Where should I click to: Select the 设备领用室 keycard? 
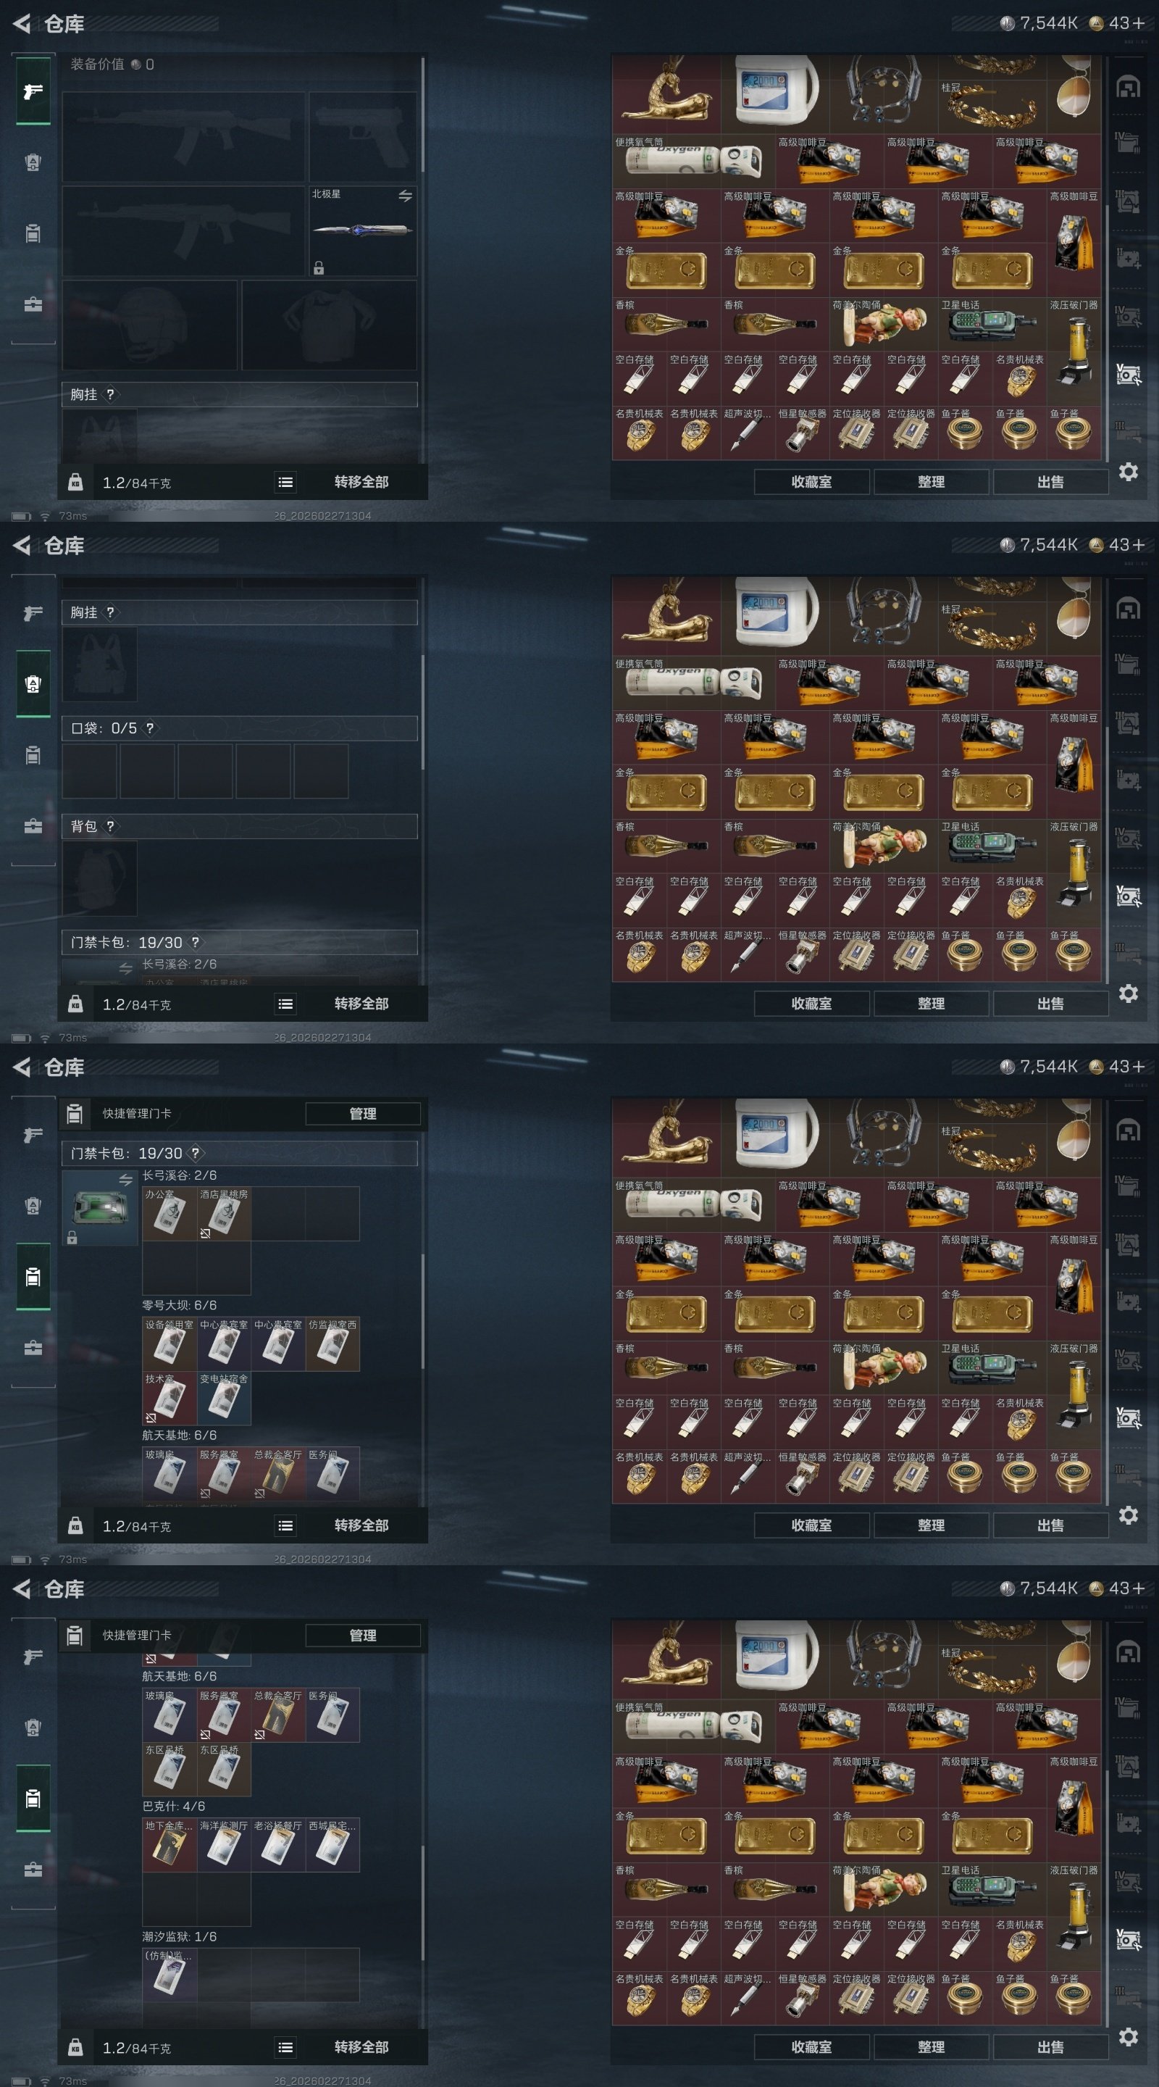pyautogui.click(x=170, y=1344)
